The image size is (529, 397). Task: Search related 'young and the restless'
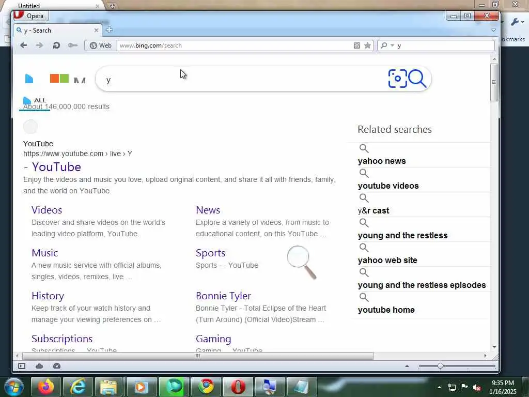pos(403,235)
